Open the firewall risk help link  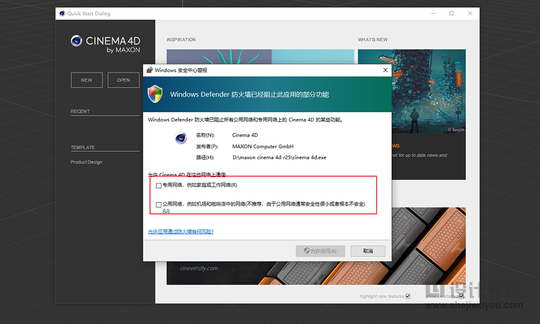[181, 231]
